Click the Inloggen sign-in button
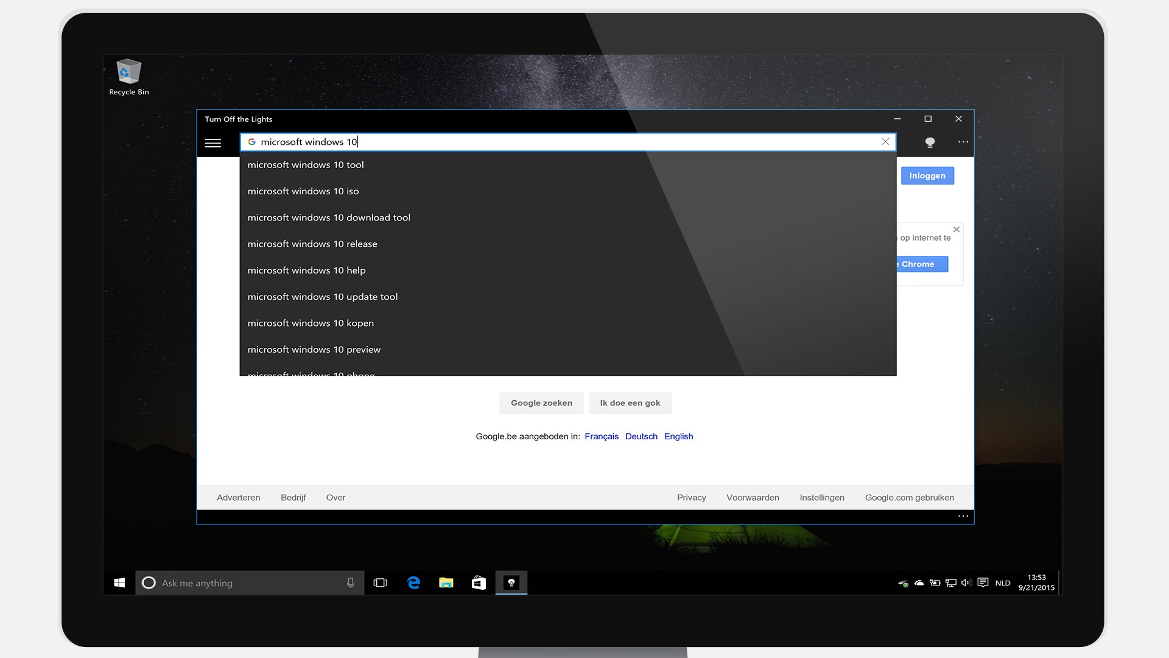 (927, 176)
